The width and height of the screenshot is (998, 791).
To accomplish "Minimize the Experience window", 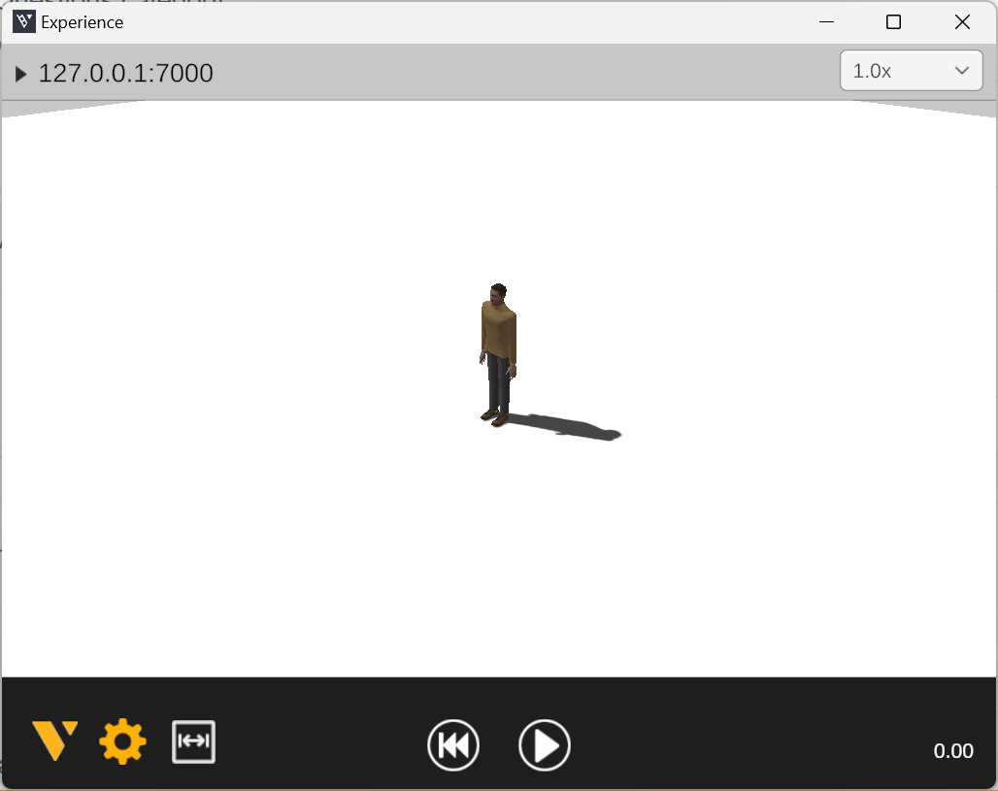I will 826,21.
